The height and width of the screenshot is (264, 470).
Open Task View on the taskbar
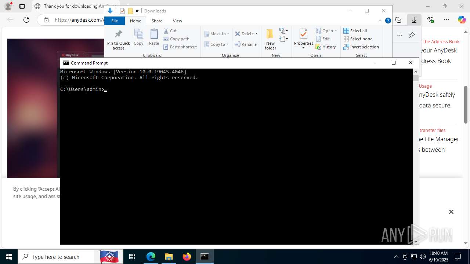pos(132,257)
